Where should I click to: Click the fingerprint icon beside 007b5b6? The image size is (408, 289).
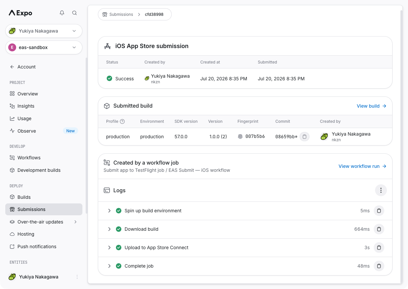[x=240, y=137]
